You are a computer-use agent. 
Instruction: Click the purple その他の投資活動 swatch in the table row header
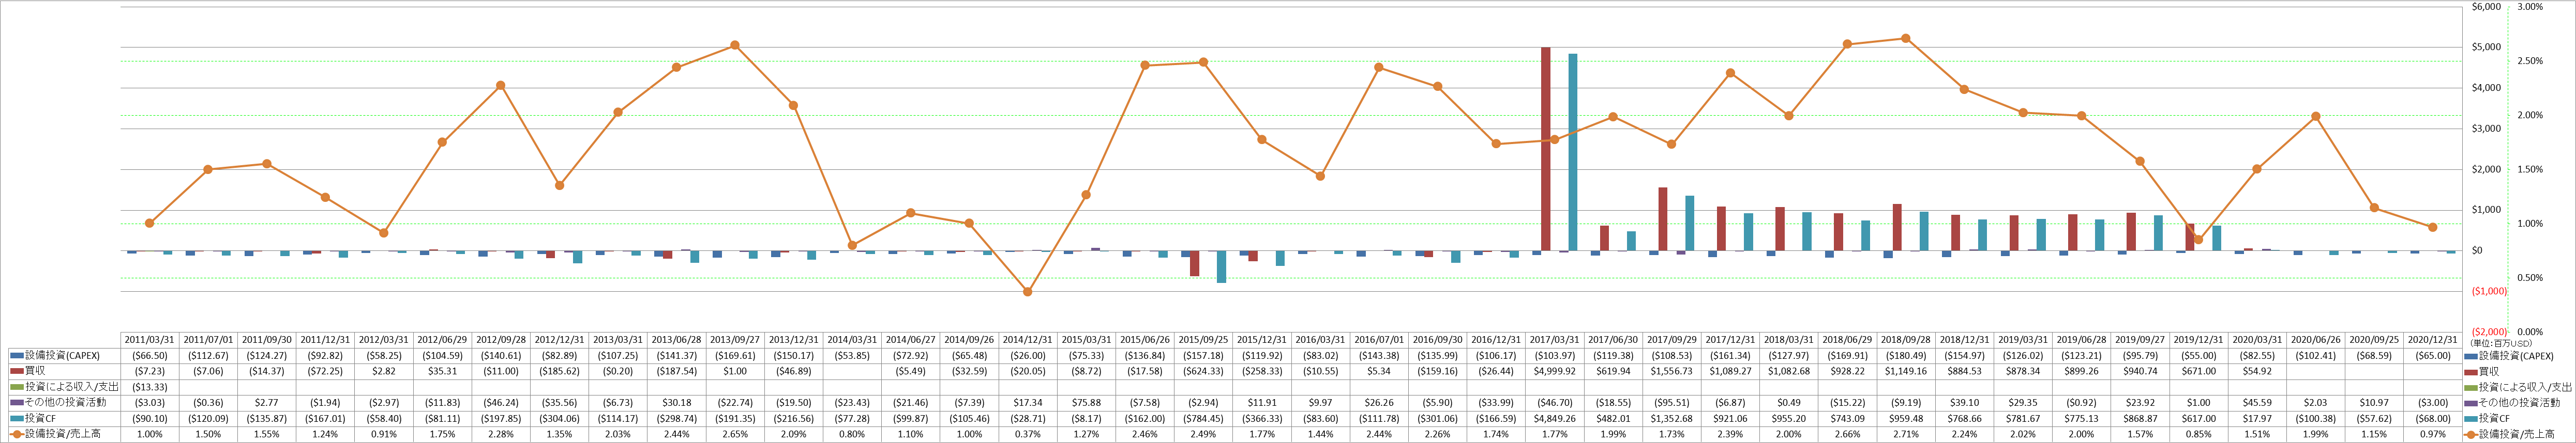click(16, 403)
